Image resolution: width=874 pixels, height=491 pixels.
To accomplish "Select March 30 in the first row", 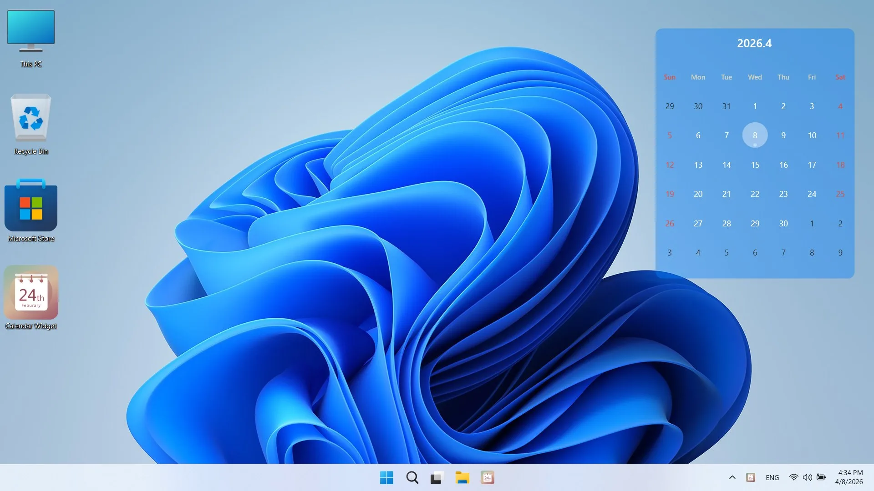I will tap(698, 106).
